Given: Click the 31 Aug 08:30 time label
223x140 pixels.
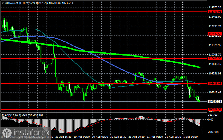Looking at the screenshot, I should coord(155,137).
